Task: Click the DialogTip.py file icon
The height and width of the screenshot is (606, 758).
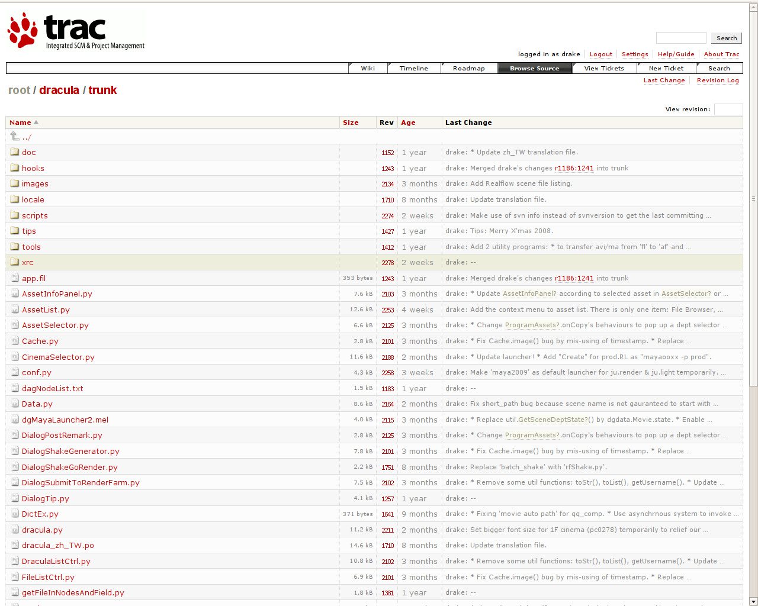Action: tap(15, 498)
